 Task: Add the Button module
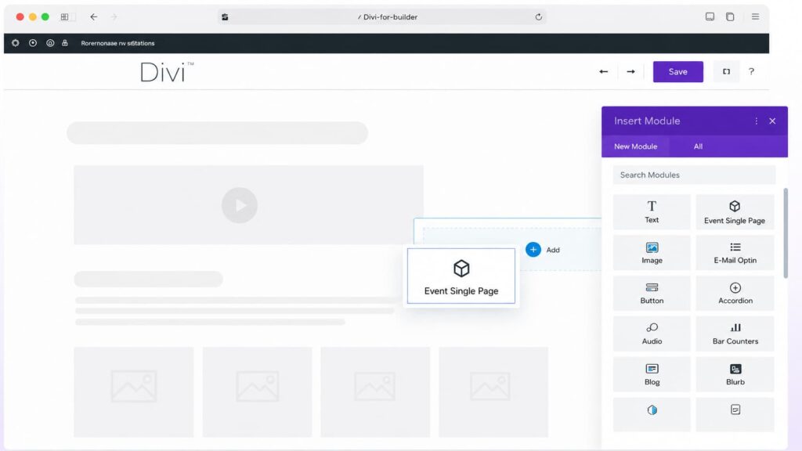click(652, 293)
